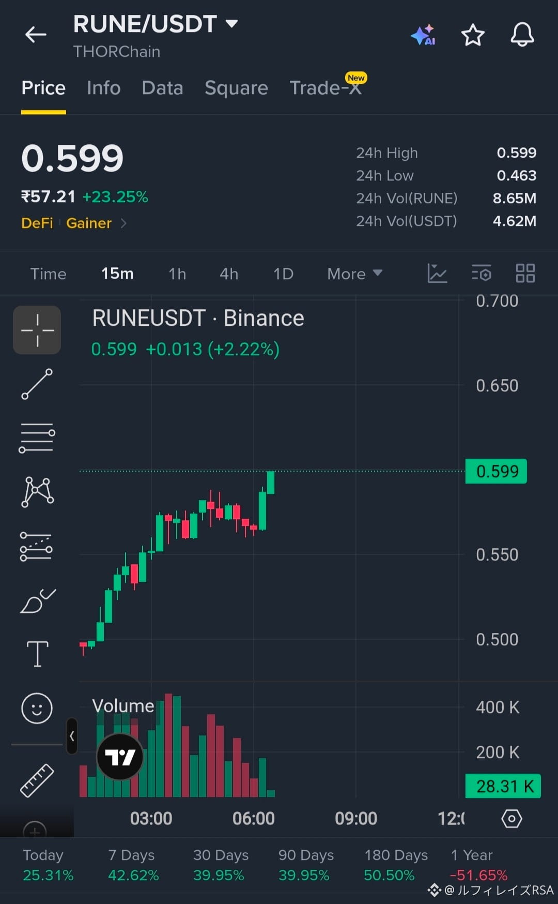Click the 24h High value 0.599

[517, 153]
